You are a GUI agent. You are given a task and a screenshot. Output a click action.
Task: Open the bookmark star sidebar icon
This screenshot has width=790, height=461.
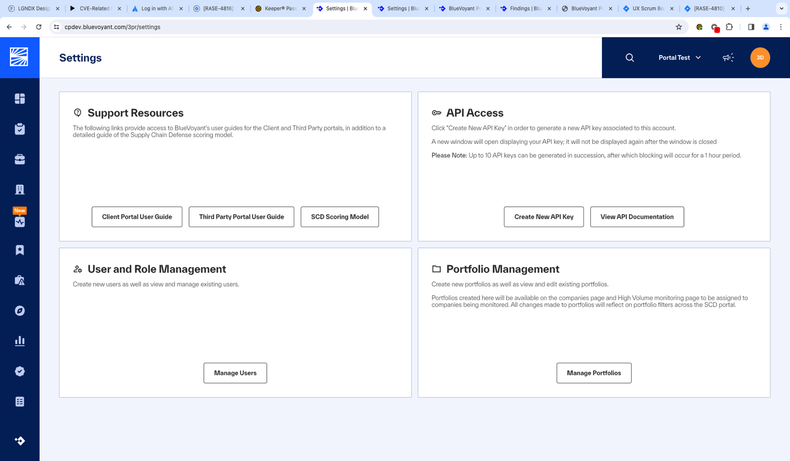[x=20, y=250]
